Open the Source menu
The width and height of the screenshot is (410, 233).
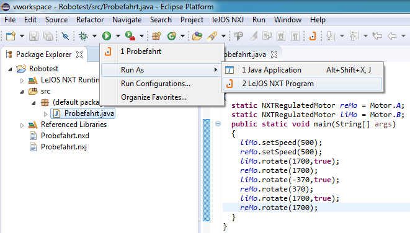tap(56, 20)
